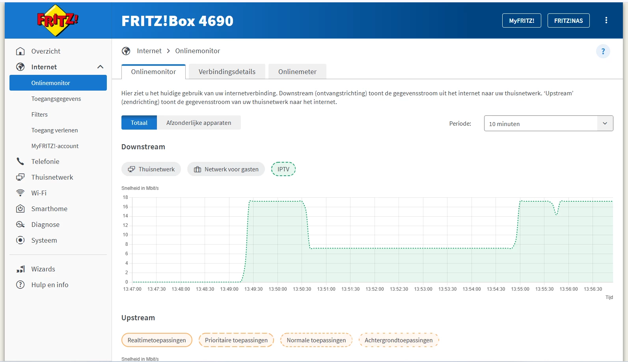Viewport: 628px width, 362px height.
Task: Toggle the Normale toepassingen series
Action: click(316, 340)
